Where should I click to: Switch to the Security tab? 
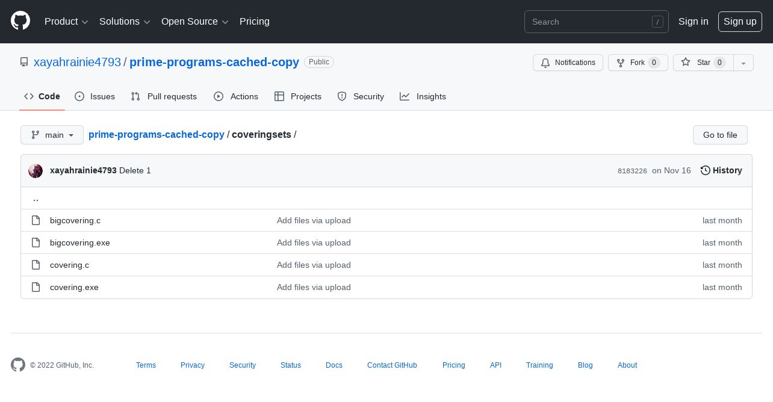[x=361, y=96]
